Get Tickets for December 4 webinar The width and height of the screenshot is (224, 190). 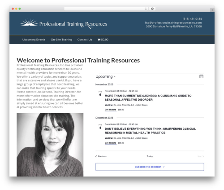111,143
